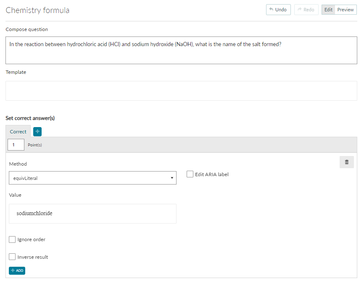This screenshot has height=281, width=364.
Task: Focus the Point(s) score input field
Action: pos(16,145)
